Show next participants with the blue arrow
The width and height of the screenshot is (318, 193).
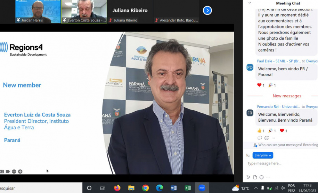point(207,10)
